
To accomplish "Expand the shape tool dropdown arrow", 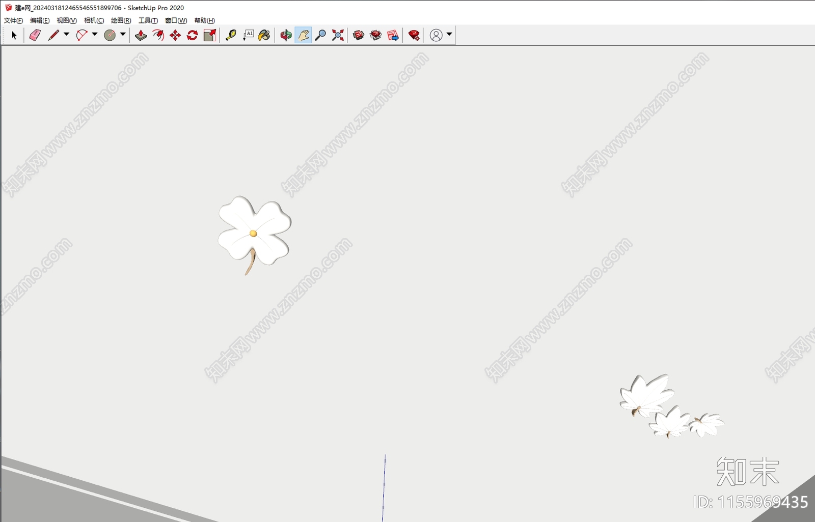I will pos(123,35).
